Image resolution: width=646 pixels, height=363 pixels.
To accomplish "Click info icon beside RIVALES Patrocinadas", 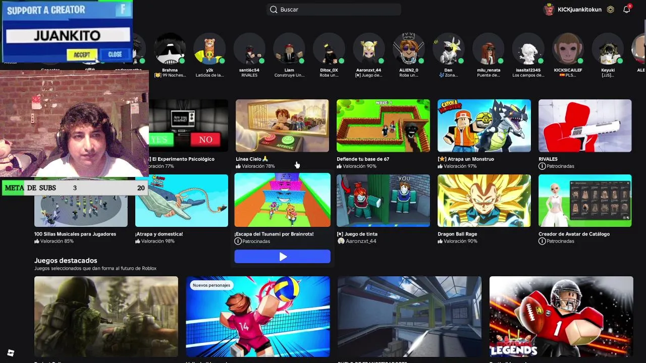I will [x=542, y=166].
